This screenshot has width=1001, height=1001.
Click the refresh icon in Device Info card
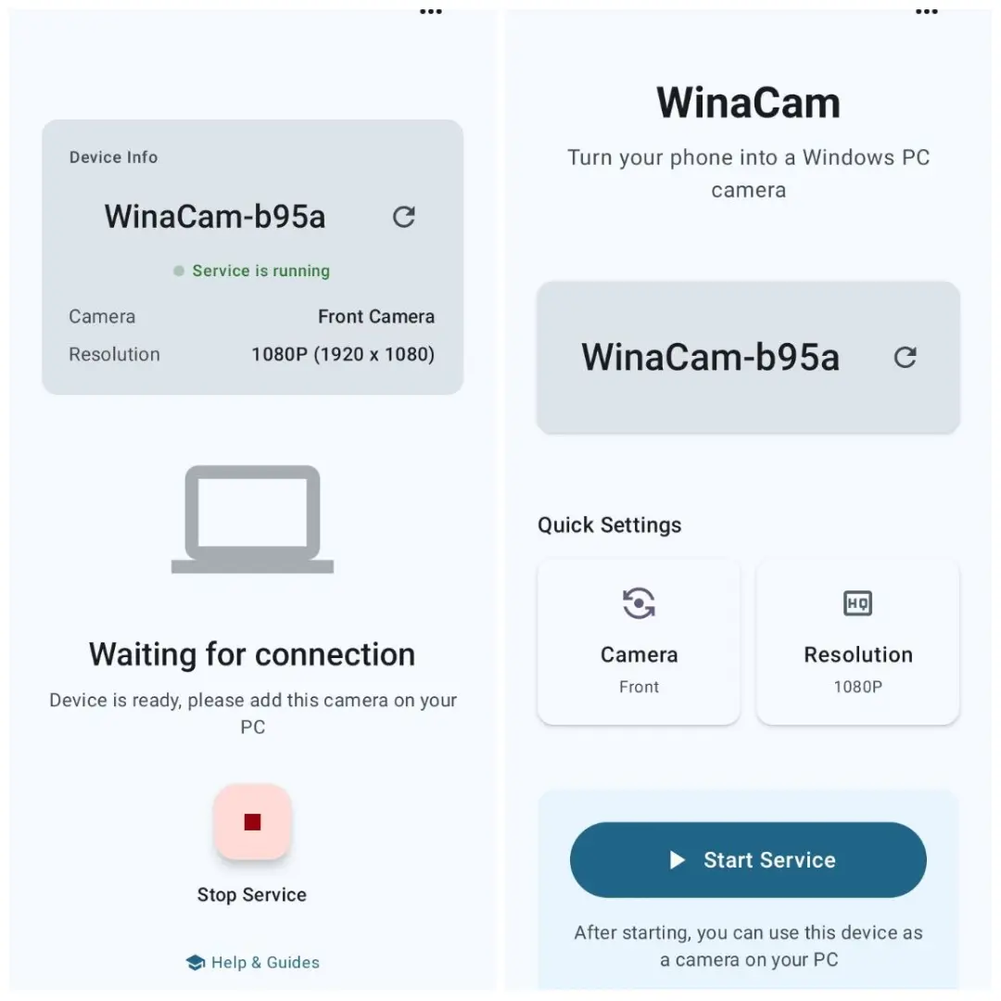click(x=403, y=217)
